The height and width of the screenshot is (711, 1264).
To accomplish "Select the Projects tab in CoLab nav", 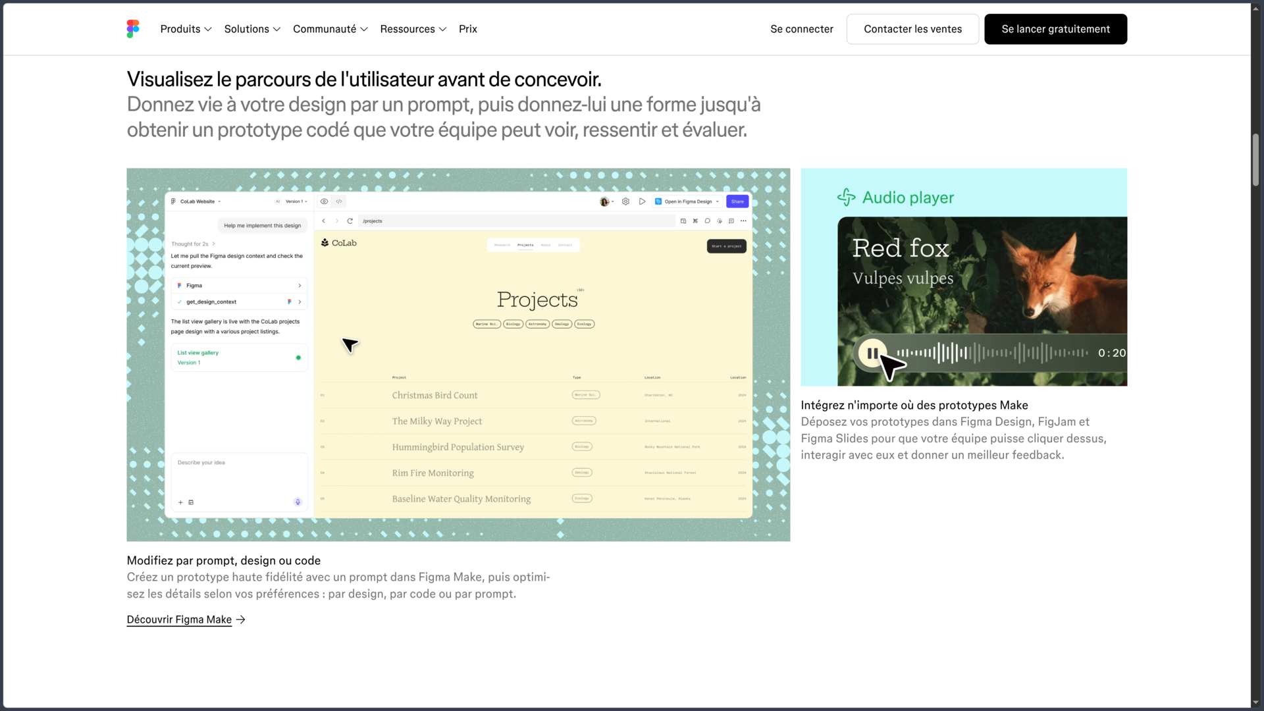I will pos(525,245).
